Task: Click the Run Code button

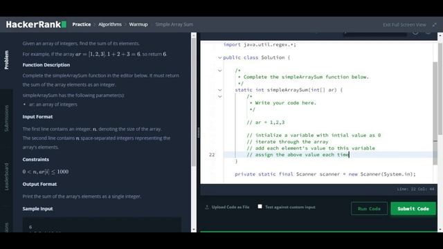Action: tap(369, 209)
